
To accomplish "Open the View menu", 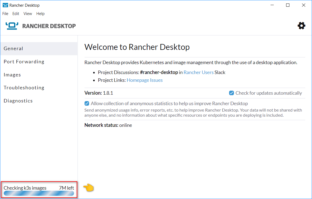I will 28,13.
